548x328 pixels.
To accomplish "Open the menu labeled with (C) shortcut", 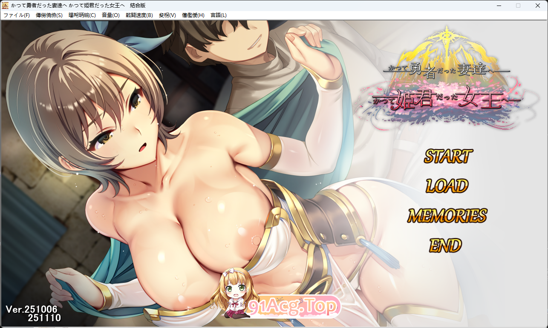I will (x=82, y=15).
